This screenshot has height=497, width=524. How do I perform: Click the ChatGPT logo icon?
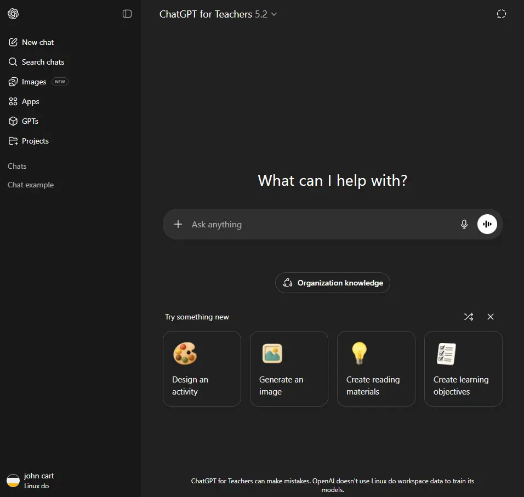(13, 14)
